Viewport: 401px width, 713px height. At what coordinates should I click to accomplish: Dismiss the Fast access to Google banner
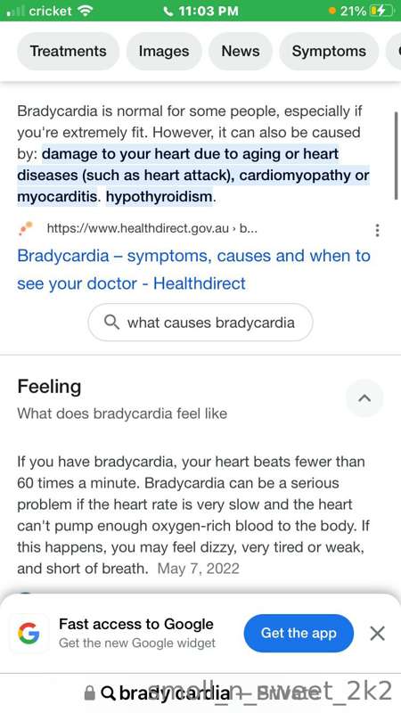(377, 633)
